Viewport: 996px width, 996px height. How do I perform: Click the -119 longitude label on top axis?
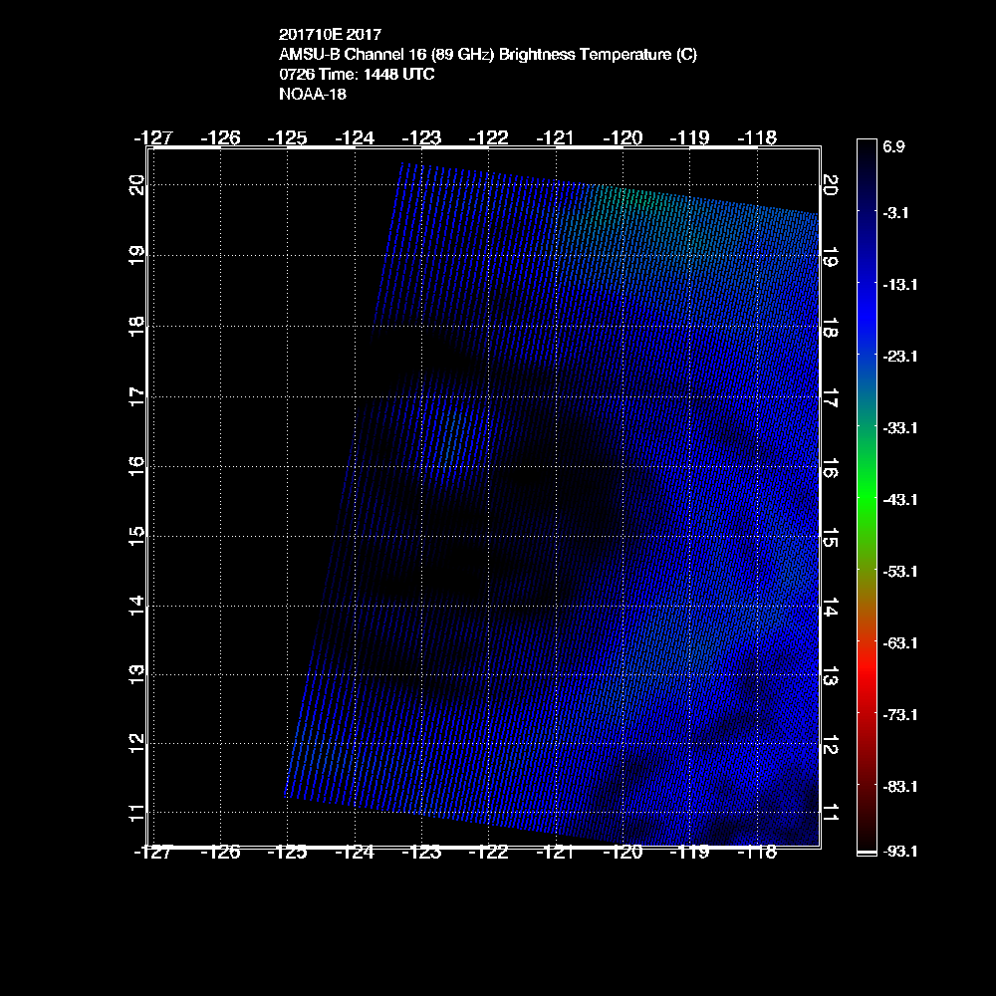tap(690, 137)
